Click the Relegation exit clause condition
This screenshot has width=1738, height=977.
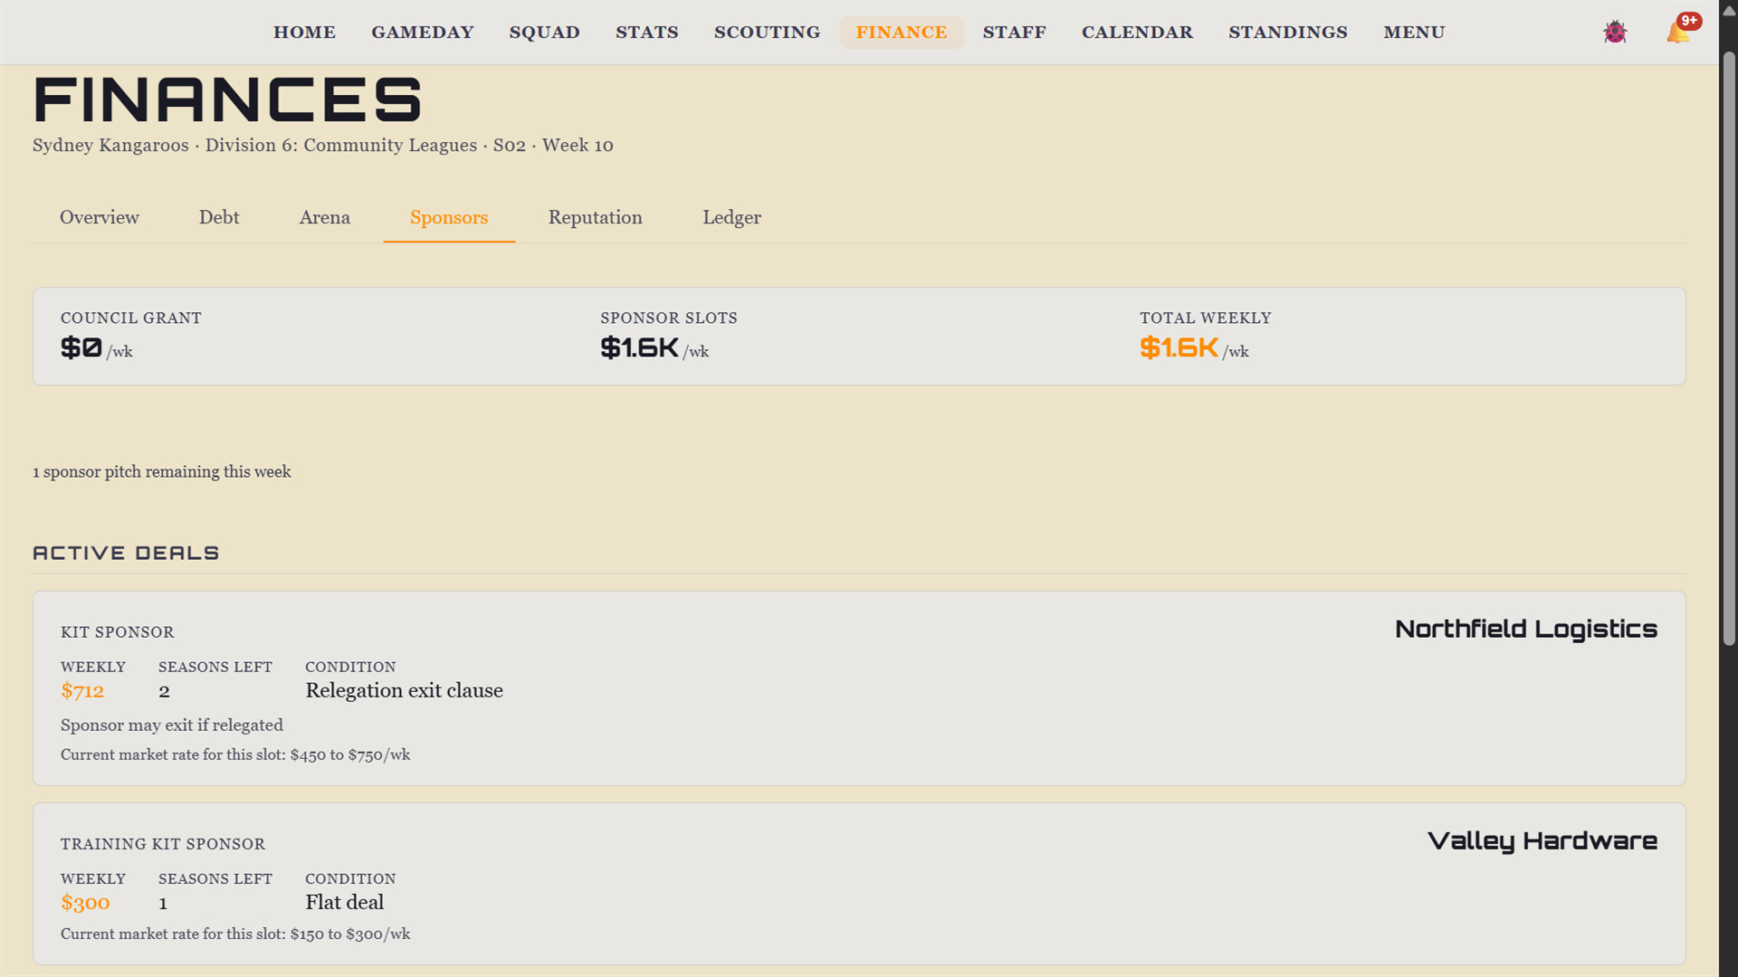404,691
